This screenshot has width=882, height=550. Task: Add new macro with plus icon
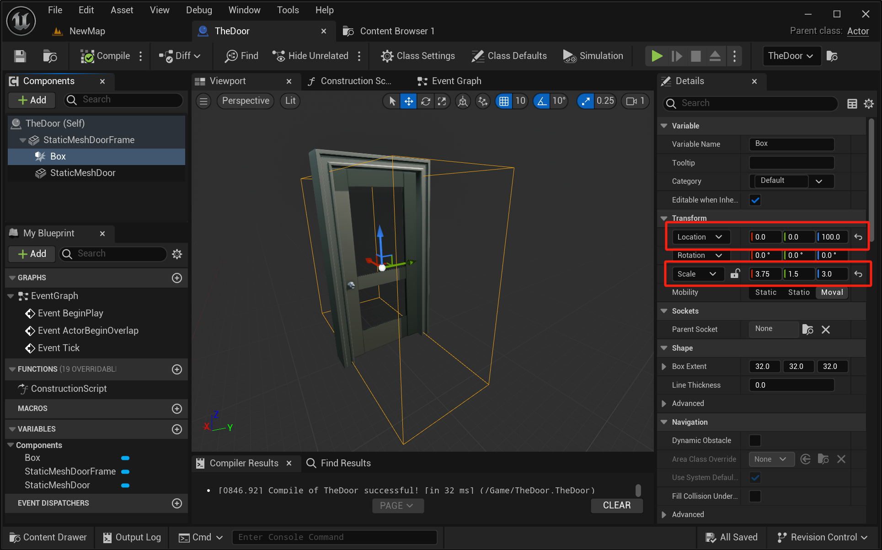pyautogui.click(x=177, y=409)
